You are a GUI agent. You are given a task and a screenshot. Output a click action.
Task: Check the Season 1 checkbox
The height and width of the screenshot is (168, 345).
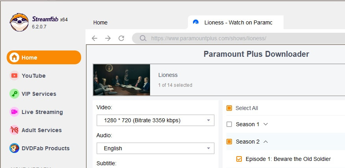[229, 124]
